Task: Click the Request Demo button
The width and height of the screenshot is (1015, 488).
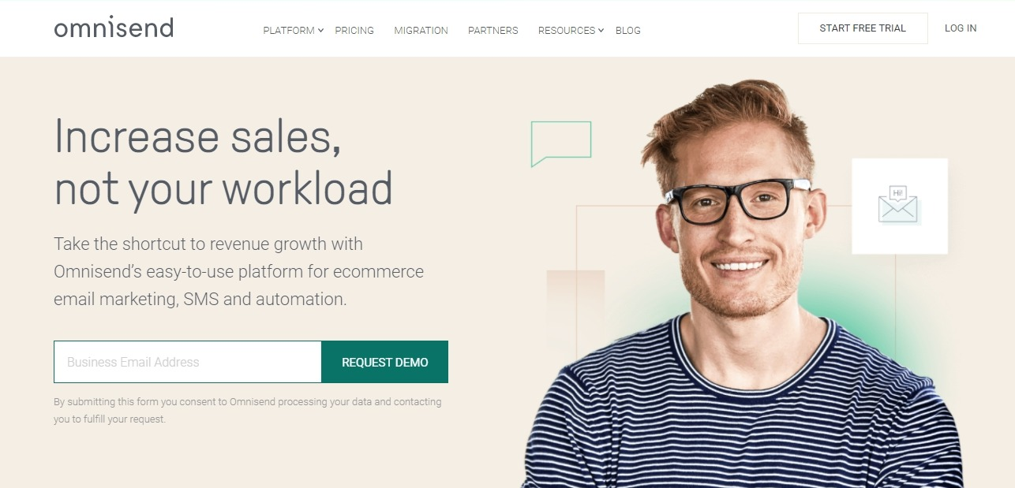Action: (385, 362)
